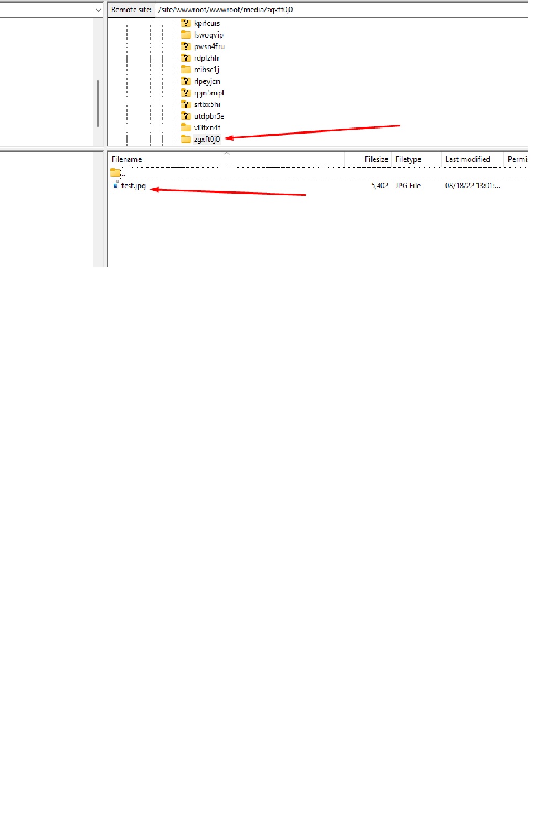The image size is (557, 816).
Task: Click the Filetype column header
Action: coord(409,159)
